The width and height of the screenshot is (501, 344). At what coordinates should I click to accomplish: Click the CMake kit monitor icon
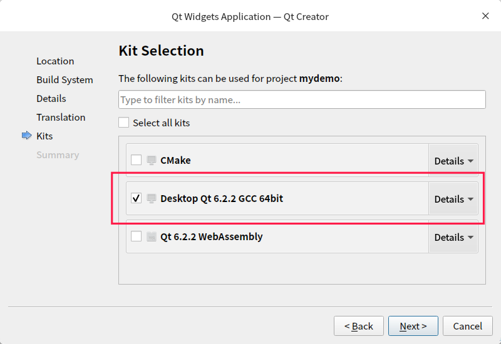click(151, 160)
